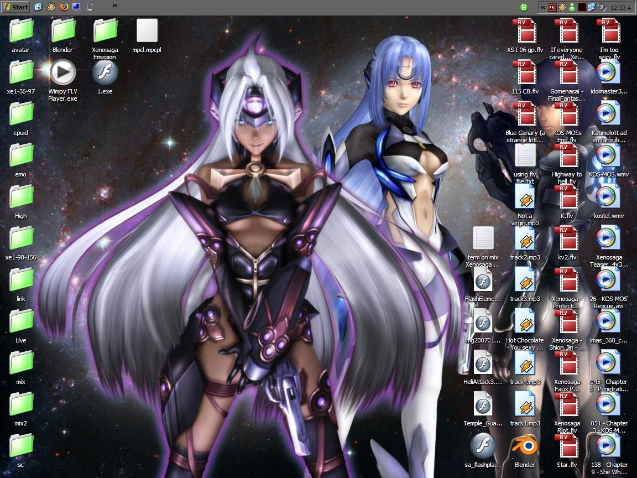Image resolution: width=637 pixels, height=478 pixels.
Task: Select the K.flv file
Action: point(567,202)
